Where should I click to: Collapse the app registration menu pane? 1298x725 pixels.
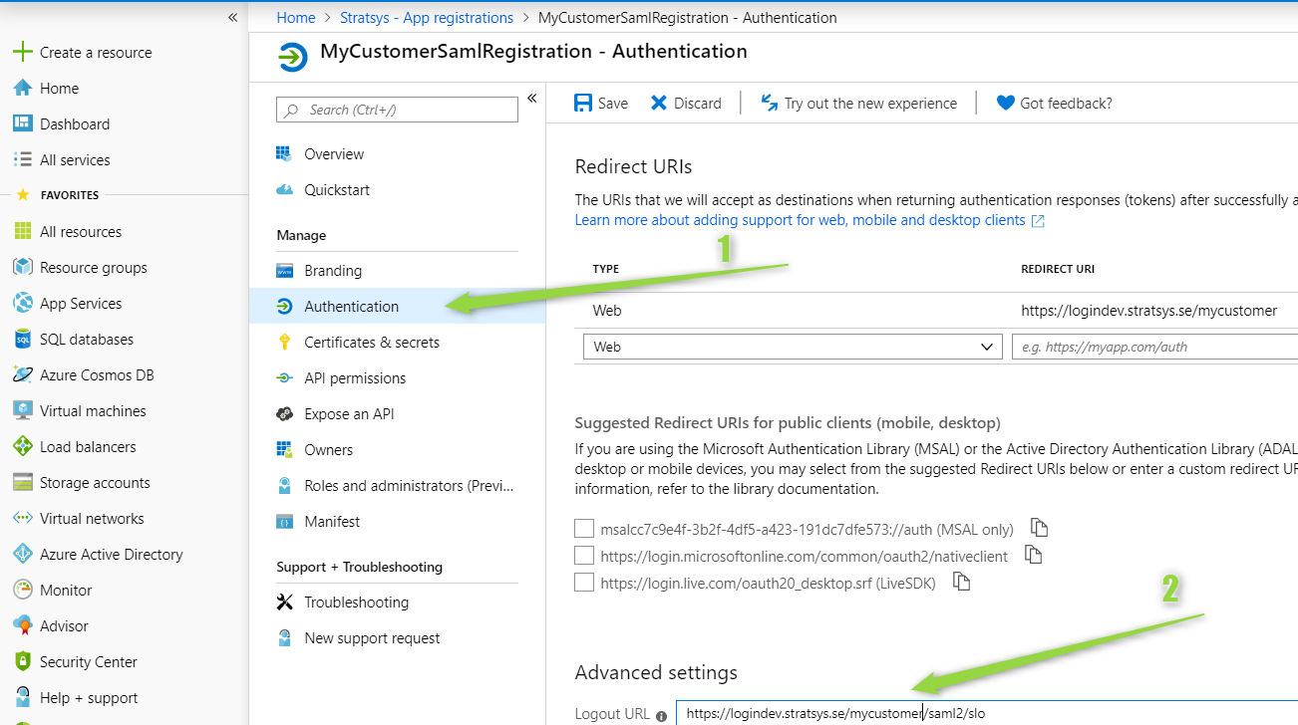pyautogui.click(x=532, y=98)
